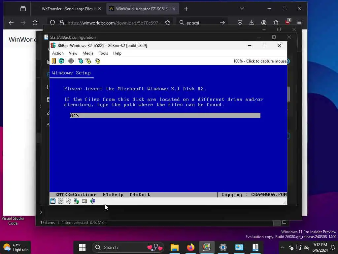Open the Windows Start button
The width and height of the screenshot is (338, 254).
[x=82, y=247]
